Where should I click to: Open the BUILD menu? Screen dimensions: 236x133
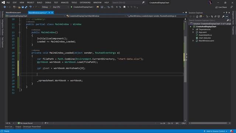coord(39,3)
